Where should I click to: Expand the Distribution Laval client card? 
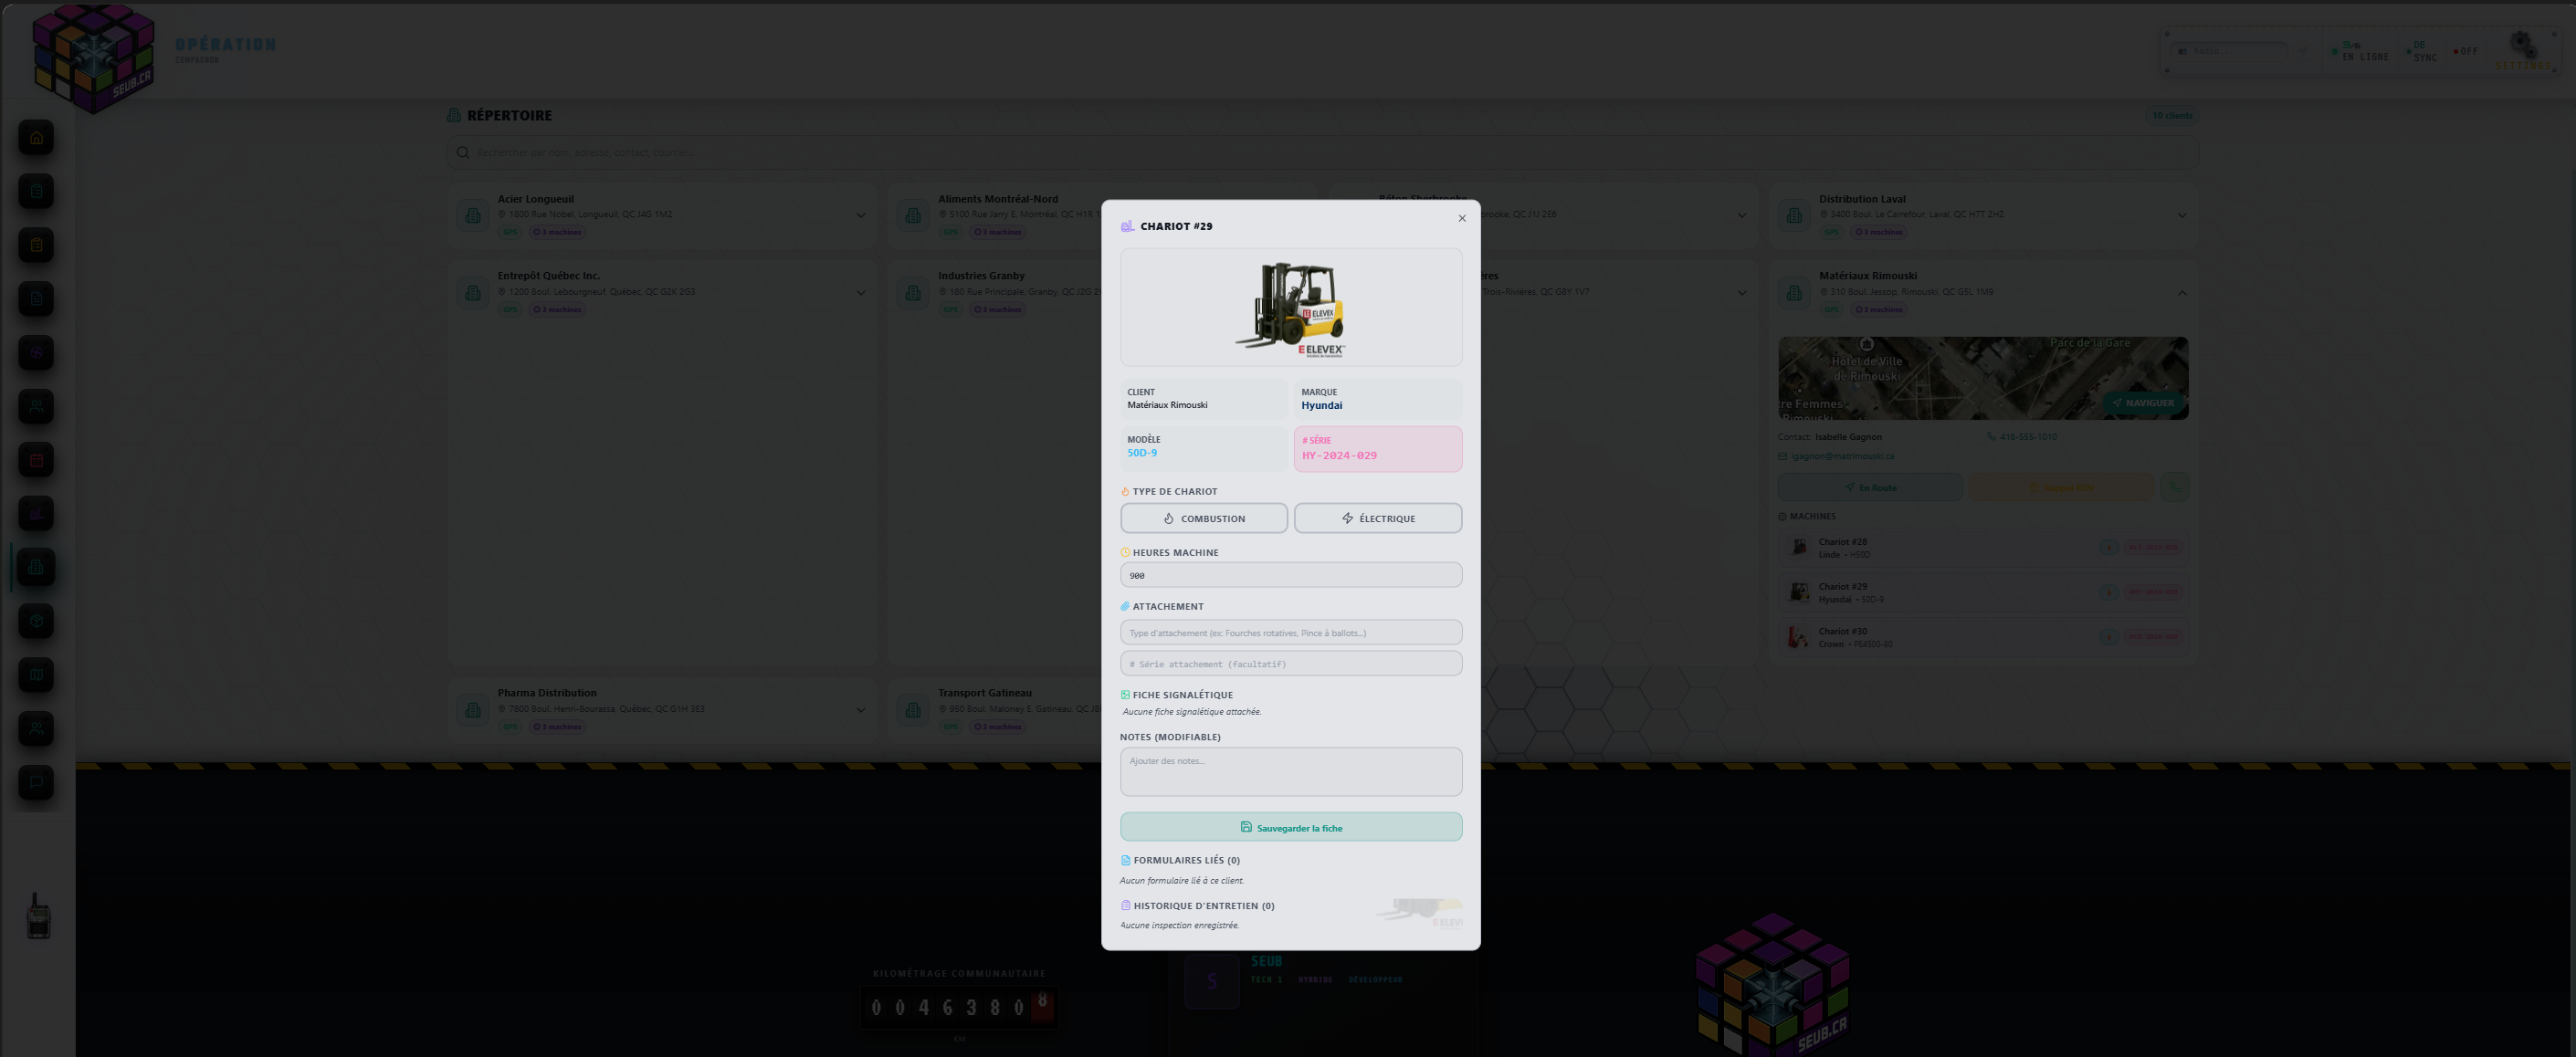(2182, 215)
